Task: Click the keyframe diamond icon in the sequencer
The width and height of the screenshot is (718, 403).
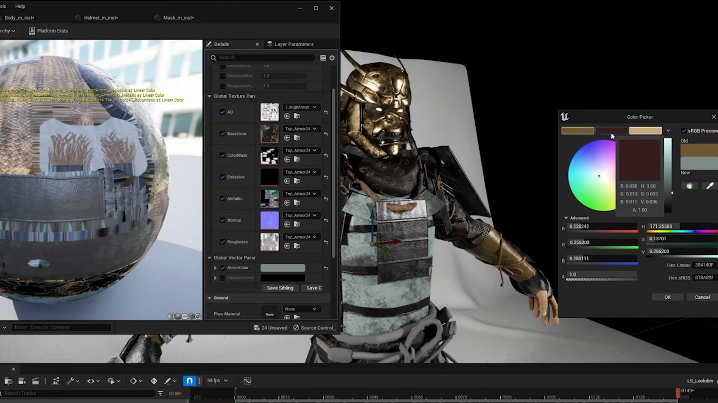Action: (x=134, y=381)
